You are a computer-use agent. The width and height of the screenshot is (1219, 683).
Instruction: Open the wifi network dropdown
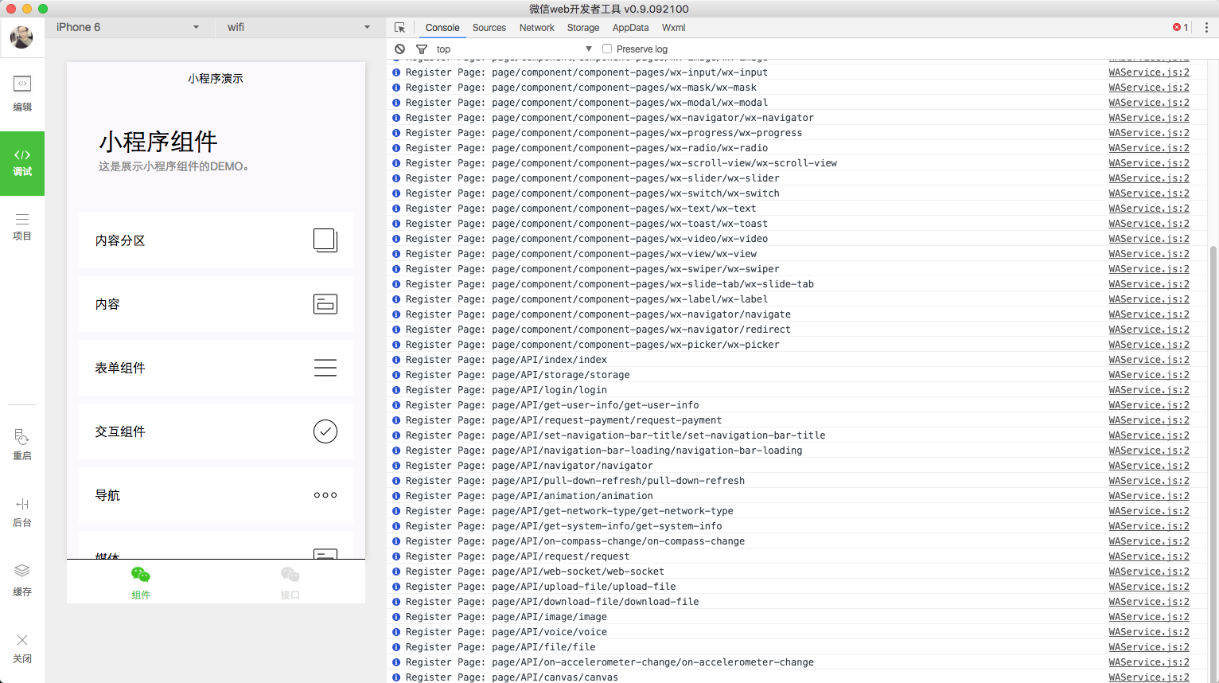[x=298, y=27]
